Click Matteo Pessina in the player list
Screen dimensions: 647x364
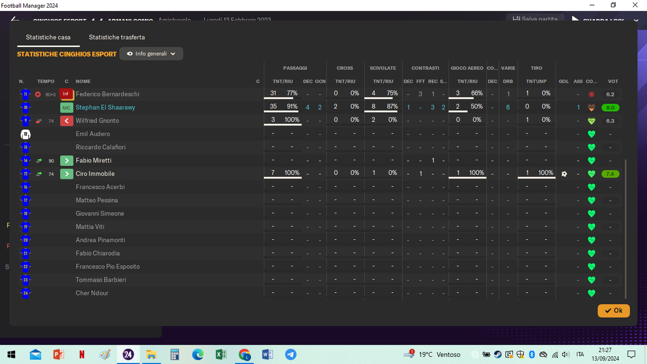click(x=97, y=200)
